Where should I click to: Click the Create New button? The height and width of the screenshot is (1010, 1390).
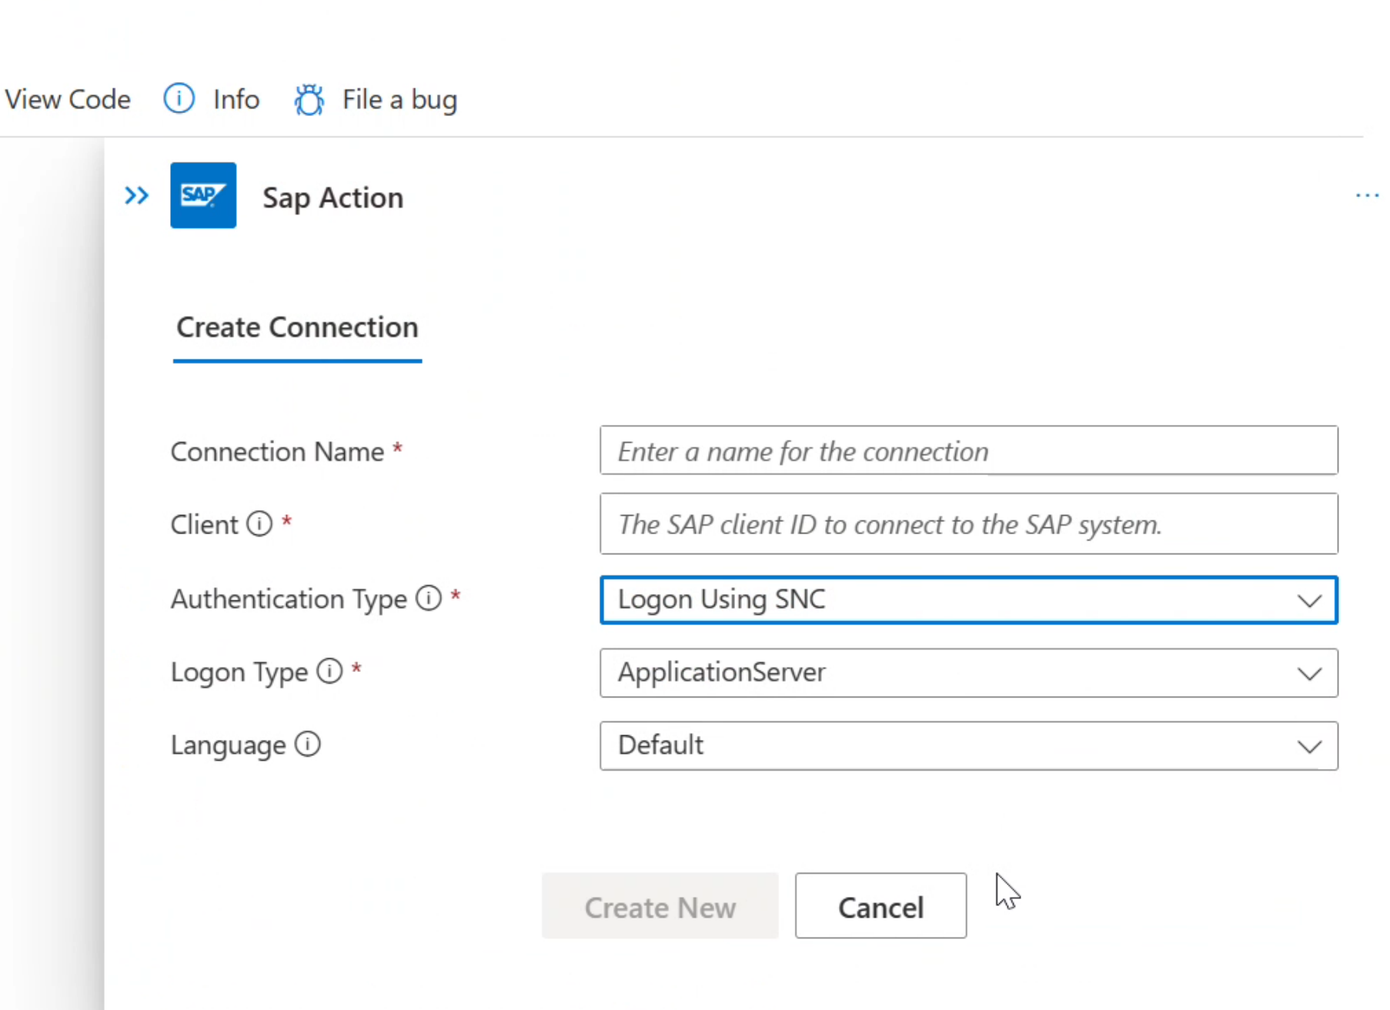pyautogui.click(x=660, y=906)
